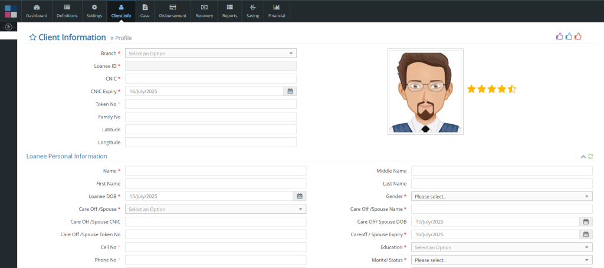Image resolution: width=604 pixels, height=268 pixels.
Task: Open the Loanee DOB calendar icon
Action: (x=299, y=196)
